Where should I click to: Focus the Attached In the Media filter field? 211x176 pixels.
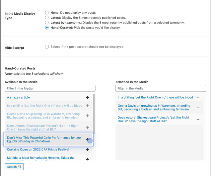pos(161,88)
